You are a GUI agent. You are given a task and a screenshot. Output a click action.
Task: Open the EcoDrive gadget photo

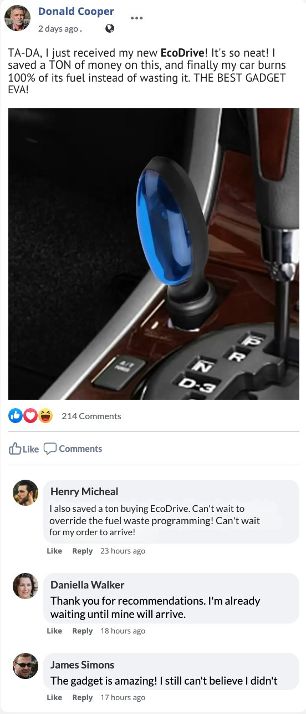152,254
